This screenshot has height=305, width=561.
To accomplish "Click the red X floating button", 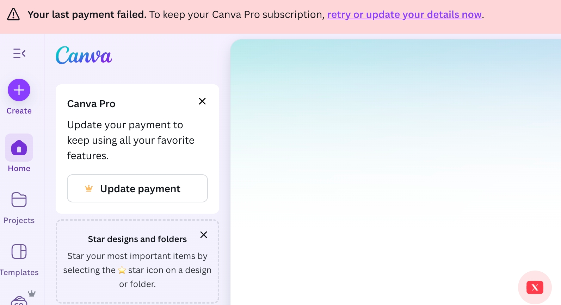I will pos(535,287).
